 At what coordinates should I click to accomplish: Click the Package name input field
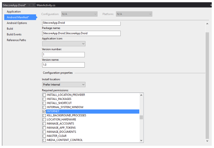[x=81, y=33]
